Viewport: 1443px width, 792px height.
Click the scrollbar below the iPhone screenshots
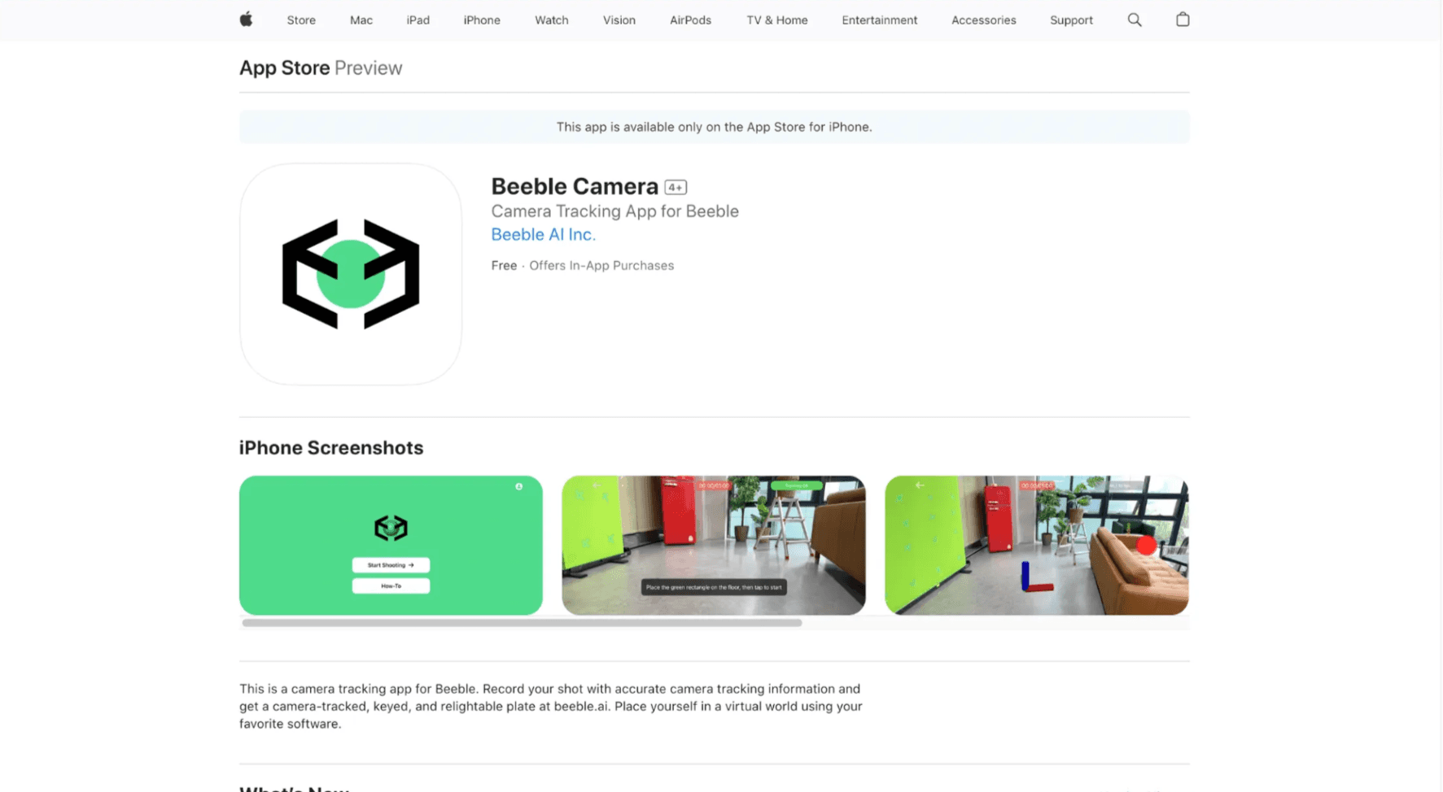point(521,622)
